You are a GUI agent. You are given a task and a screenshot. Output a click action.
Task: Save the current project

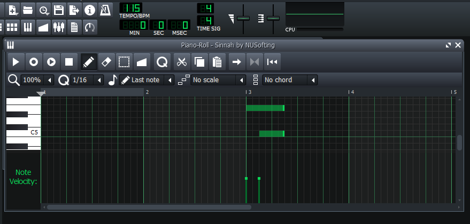coord(59,11)
